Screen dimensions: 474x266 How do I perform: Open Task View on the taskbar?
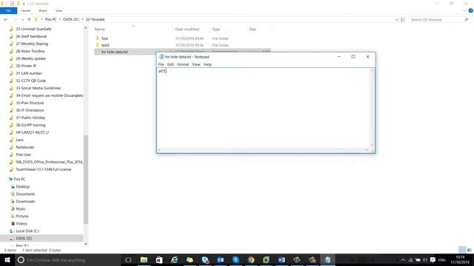point(128,259)
